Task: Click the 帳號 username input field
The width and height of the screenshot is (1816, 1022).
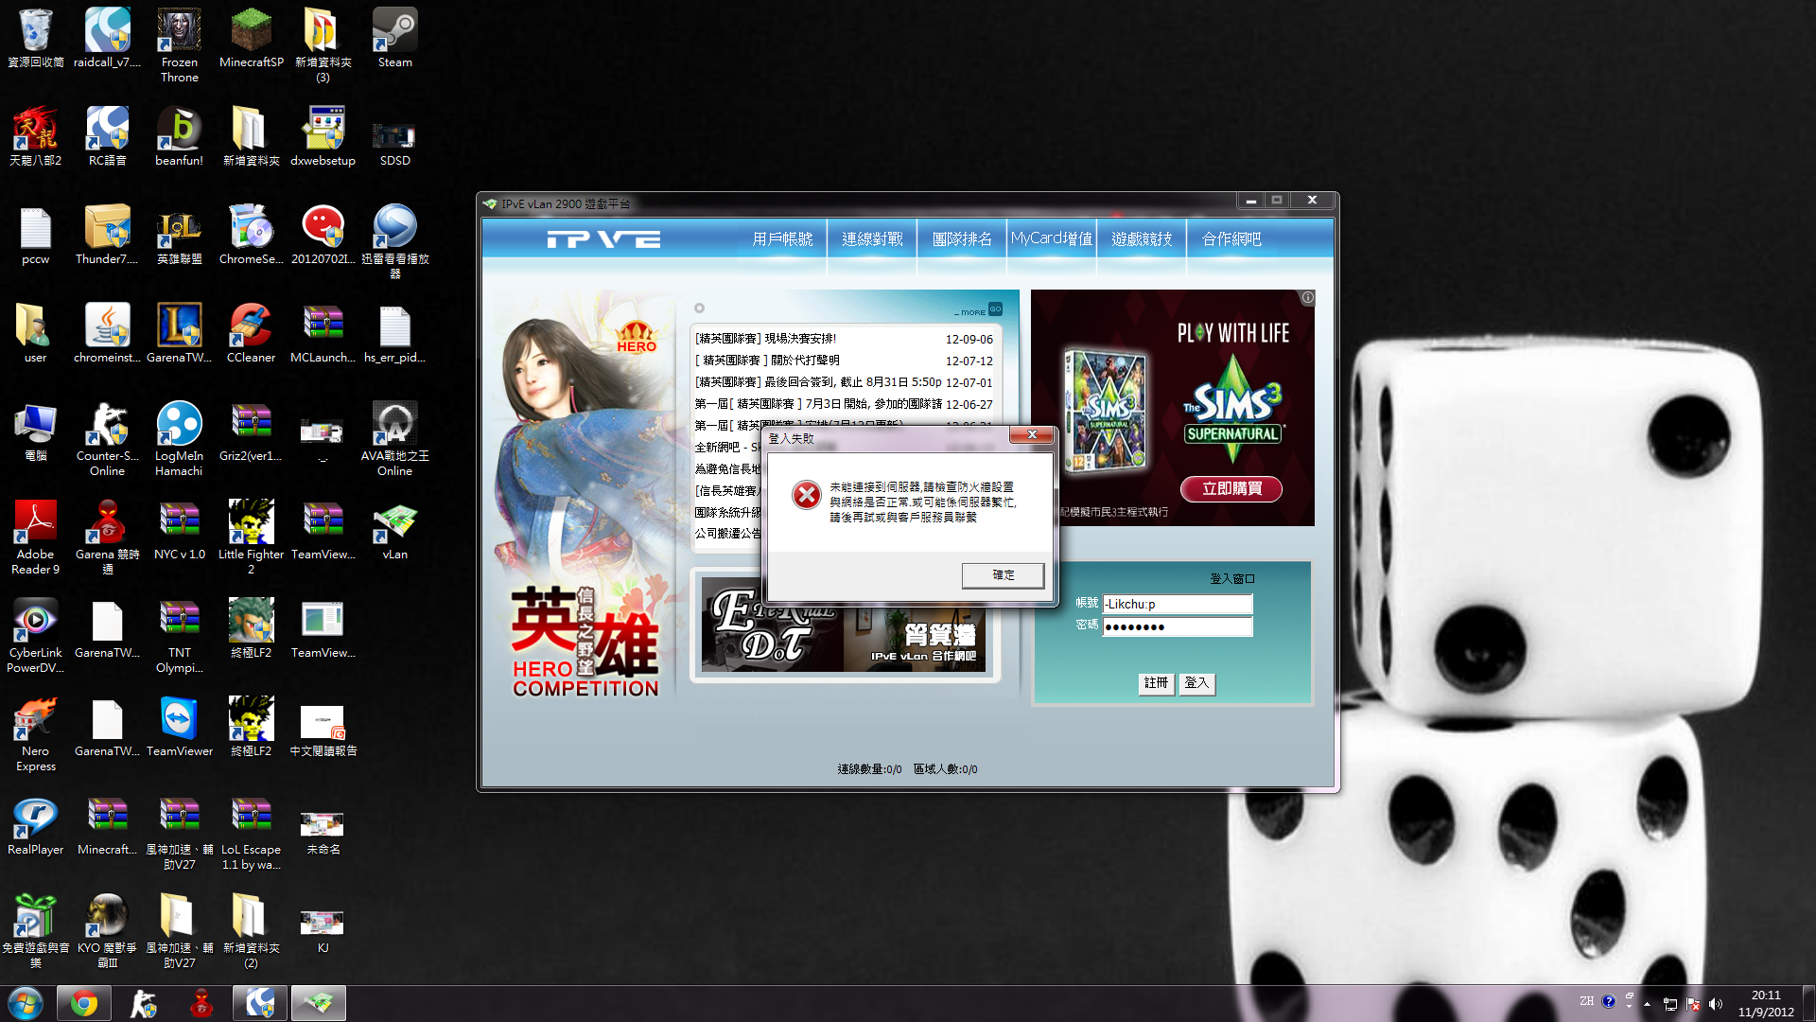Action: (x=1177, y=605)
